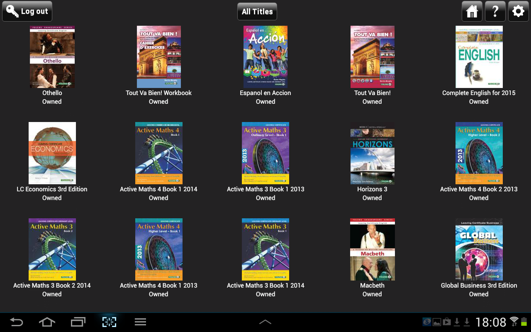Screen dimensions: 531x332
Task: Tap the Log out button
Action: click(27, 12)
